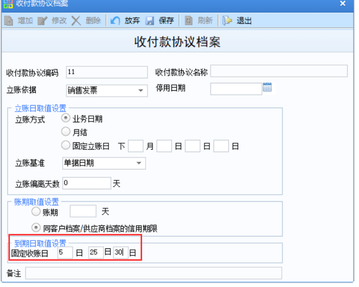Click the 保存 (Save) floppy disk icon
The width and height of the screenshot is (359, 287).
[150, 21]
